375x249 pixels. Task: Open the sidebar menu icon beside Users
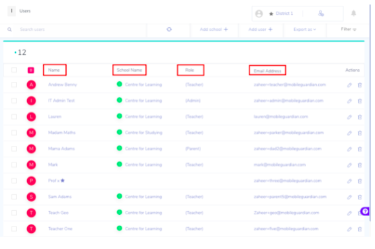click(x=12, y=11)
